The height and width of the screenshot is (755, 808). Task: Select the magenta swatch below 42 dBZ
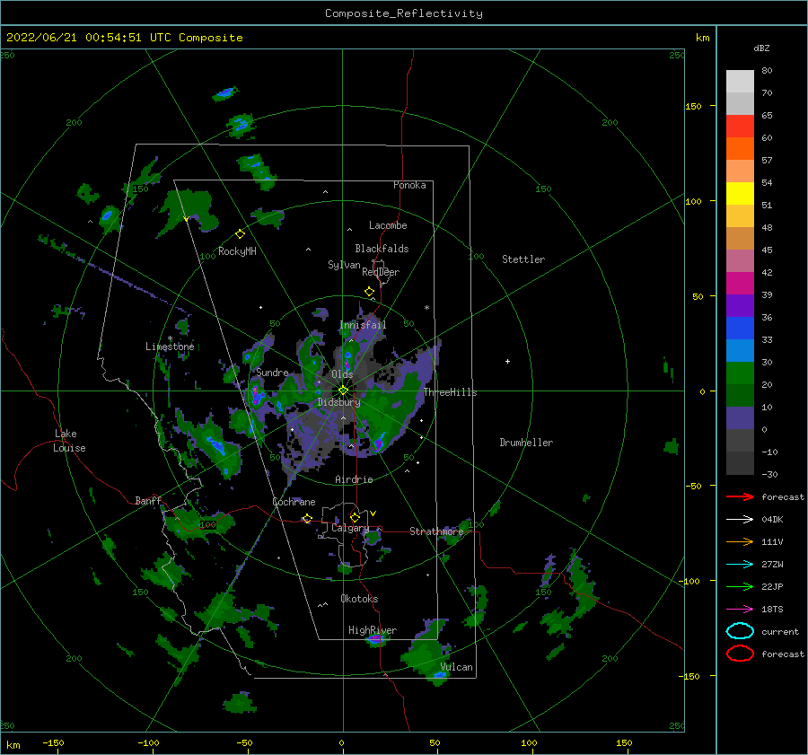740,283
